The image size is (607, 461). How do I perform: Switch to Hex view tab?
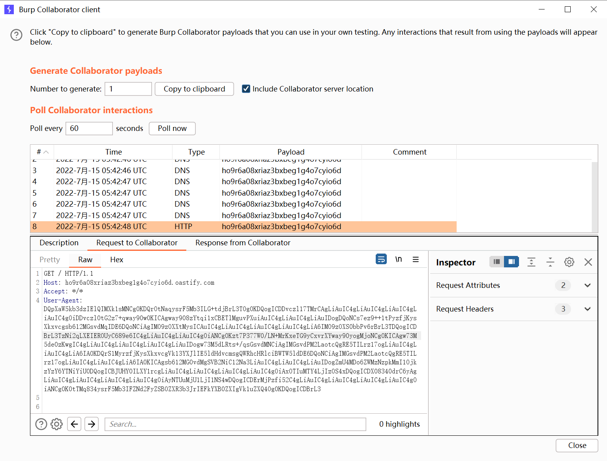[x=116, y=259]
